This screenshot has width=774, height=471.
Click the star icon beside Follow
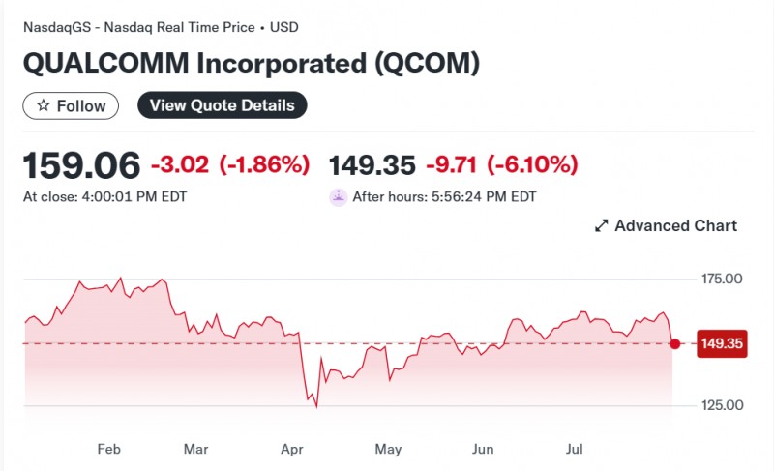click(43, 105)
